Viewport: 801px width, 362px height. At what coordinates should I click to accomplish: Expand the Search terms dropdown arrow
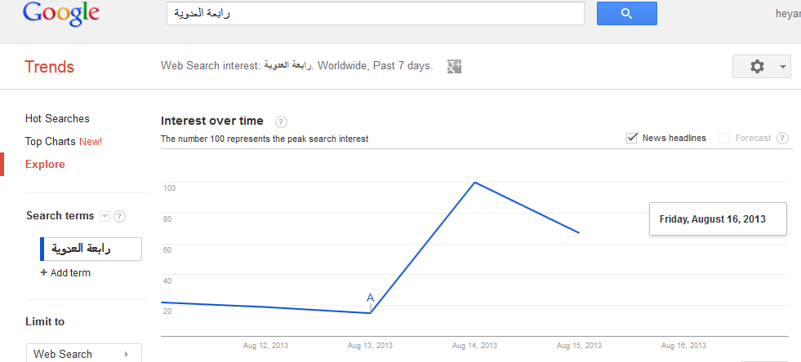click(x=105, y=216)
